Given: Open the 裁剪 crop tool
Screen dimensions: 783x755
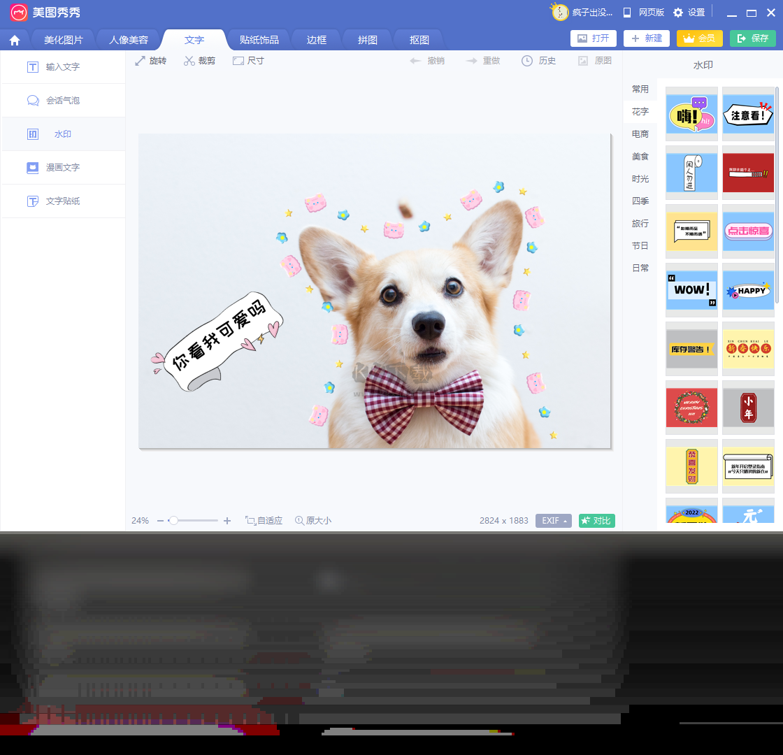Looking at the screenshot, I should click(199, 61).
